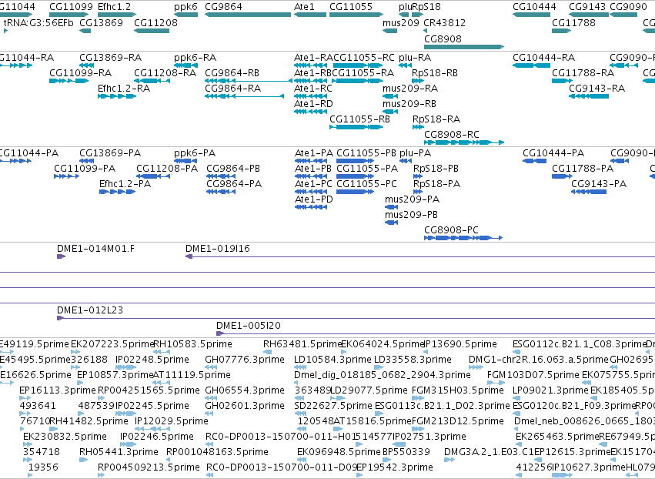Screen dimensions: 655x479
Task: Select the Efhc1.2 gene
Action: 117,15
